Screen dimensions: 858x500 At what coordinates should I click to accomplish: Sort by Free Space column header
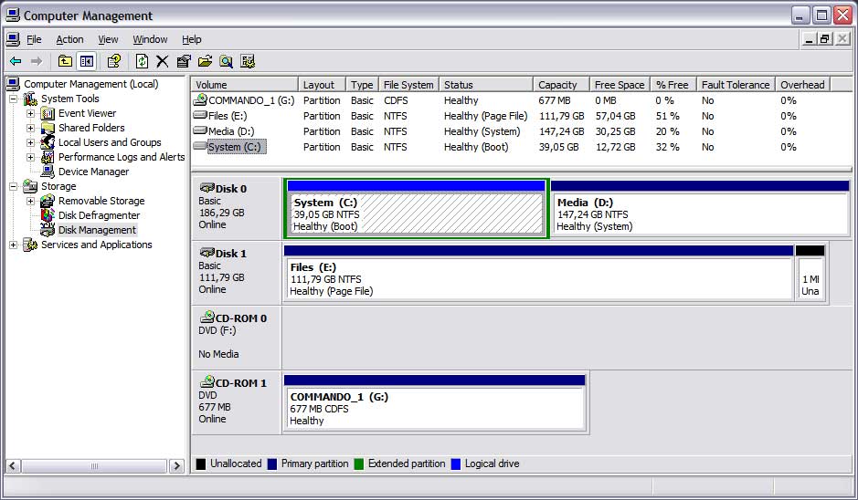620,85
